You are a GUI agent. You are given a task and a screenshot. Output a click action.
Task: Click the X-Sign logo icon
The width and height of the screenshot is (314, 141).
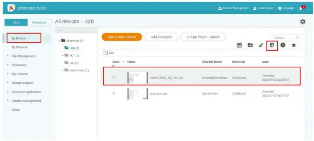11,8
